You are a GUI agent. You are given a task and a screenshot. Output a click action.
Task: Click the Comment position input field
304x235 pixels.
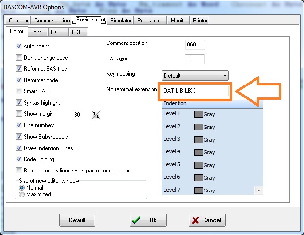195,44
